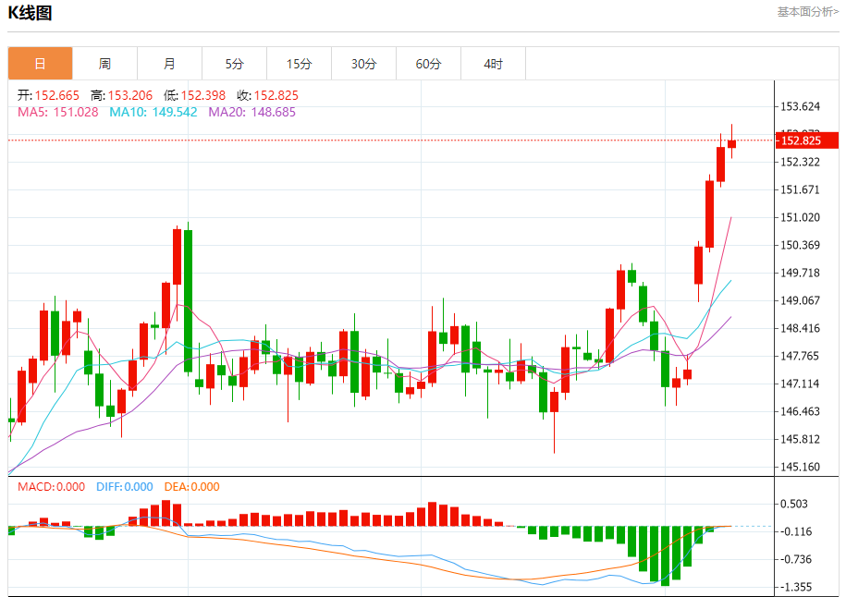Switch to the 月 monthly tab
846x597 pixels.
point(169,64)
